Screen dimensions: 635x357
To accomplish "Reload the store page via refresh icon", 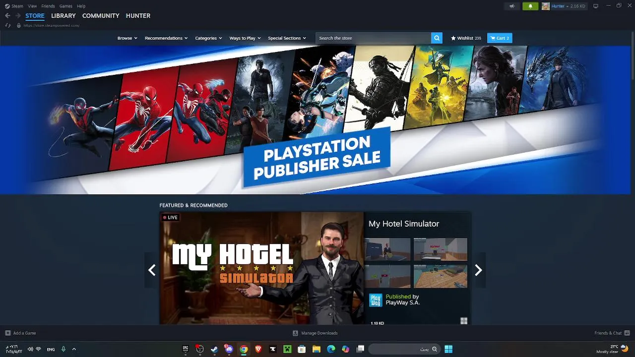I will tap(7, 25).
